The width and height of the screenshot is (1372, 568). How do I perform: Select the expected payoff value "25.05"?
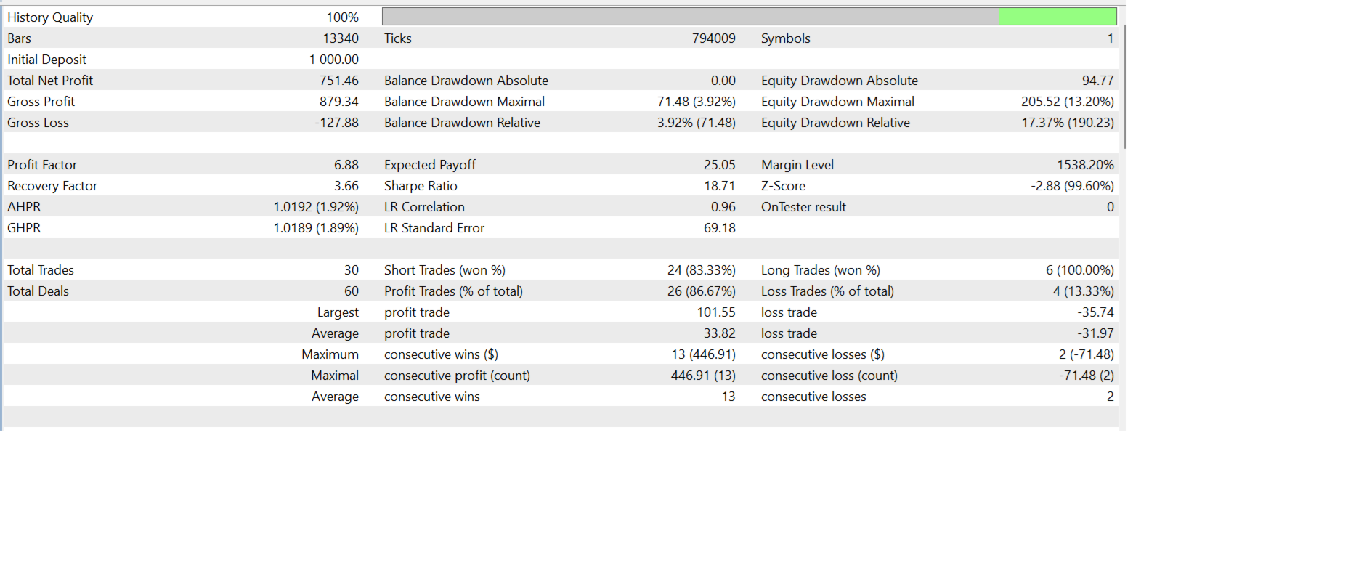click(x=719, y=165)
